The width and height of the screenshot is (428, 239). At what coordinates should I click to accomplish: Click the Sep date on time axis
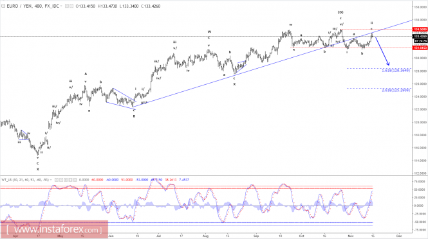click(x=256, y=236)
